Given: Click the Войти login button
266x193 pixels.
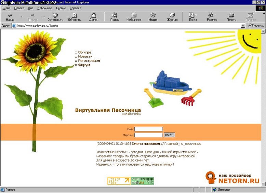Looking at the screenshot, I should point(169,135).
